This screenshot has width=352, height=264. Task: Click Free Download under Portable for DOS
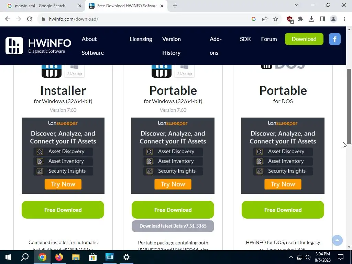283,210
